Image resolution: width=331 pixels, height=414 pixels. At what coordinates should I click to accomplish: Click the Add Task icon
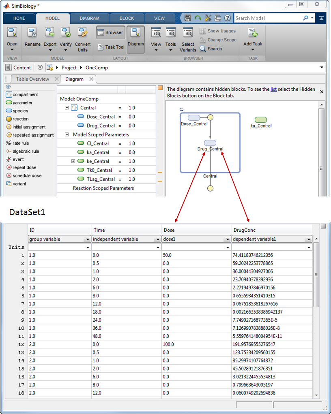tap(252, 32)
